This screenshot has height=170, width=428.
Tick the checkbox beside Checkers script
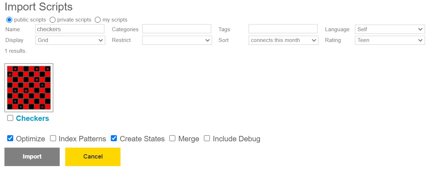(10, 118)
